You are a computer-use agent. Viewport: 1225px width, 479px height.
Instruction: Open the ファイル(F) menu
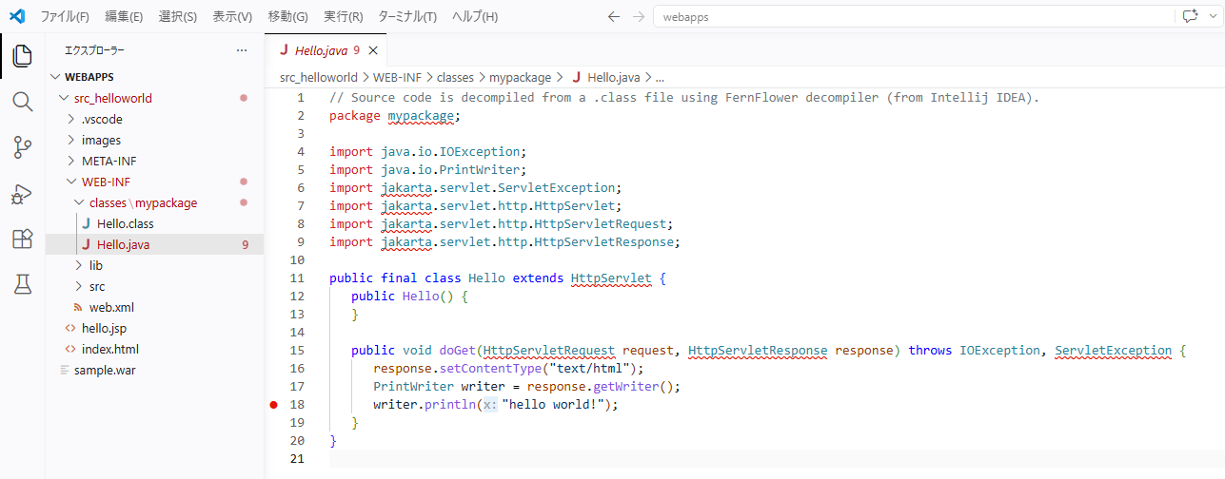[x=64, y=17]
